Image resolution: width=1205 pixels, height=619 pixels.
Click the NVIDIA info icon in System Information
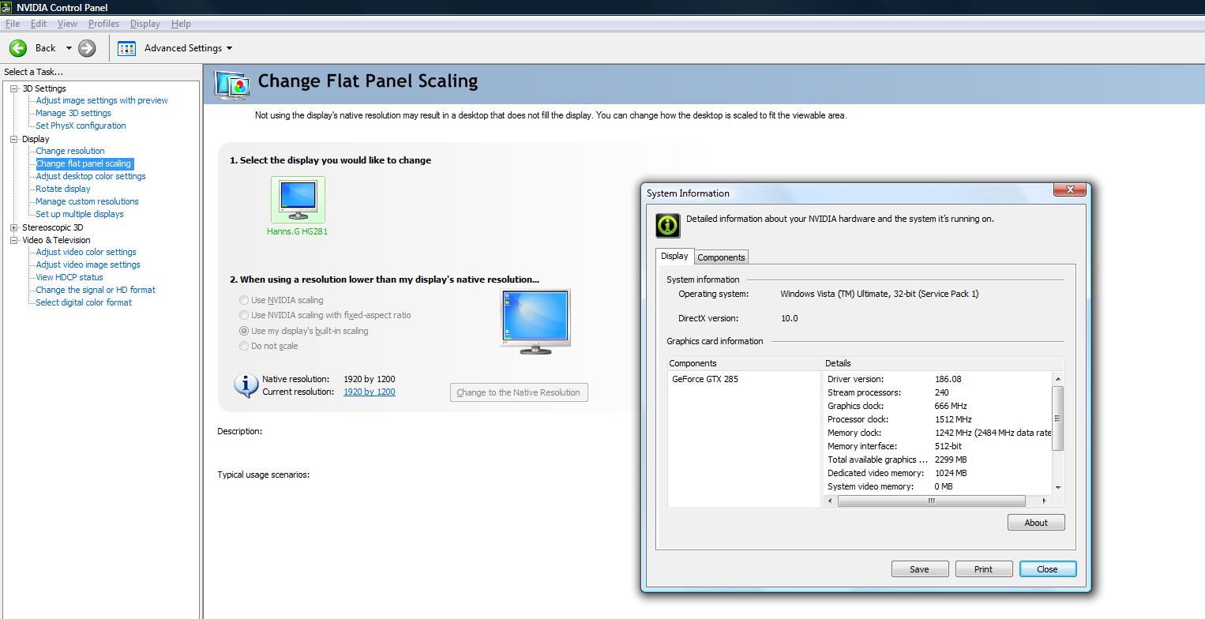coord(668,225)
